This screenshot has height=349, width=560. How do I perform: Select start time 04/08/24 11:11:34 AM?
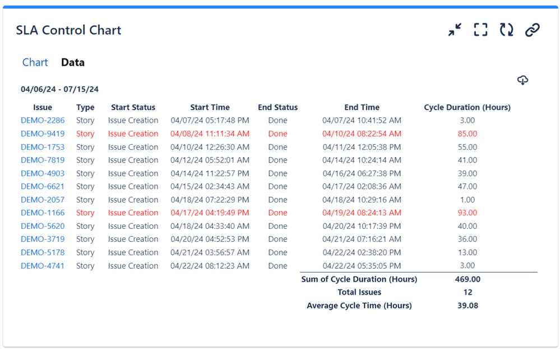point(210,134)
